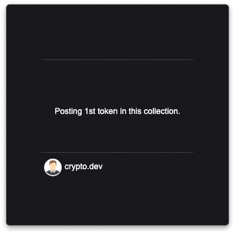The height and width of the screenshot is (235, 235).
Task: Click the word 'Posting' in the message
Action: (68, 111)
